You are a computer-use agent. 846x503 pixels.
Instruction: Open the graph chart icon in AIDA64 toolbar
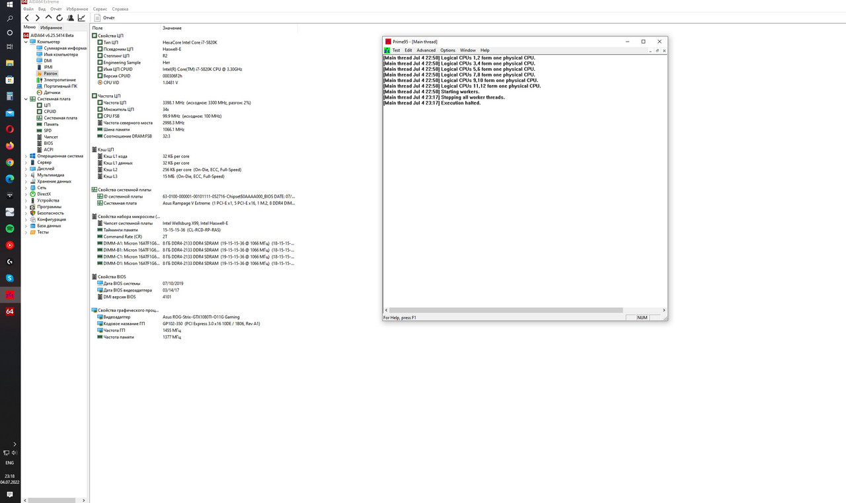81,18
